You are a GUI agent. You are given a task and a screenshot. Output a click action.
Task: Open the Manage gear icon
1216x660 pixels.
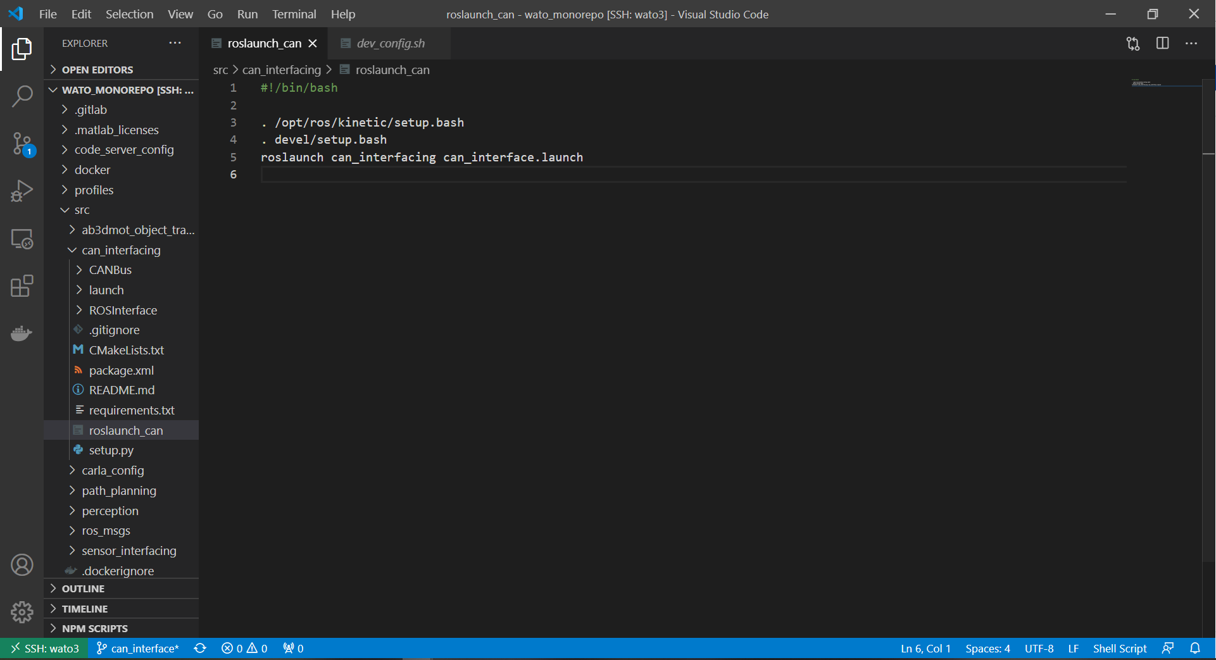[22, 612]
